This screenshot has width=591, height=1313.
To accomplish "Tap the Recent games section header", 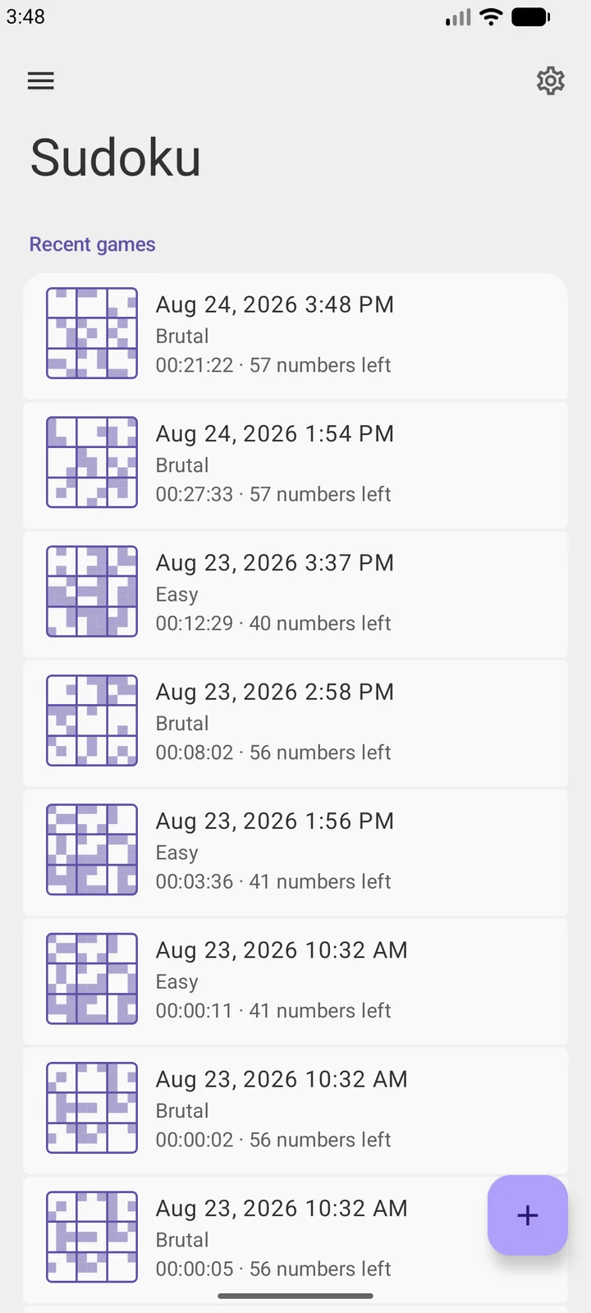I will click(93, 245).
